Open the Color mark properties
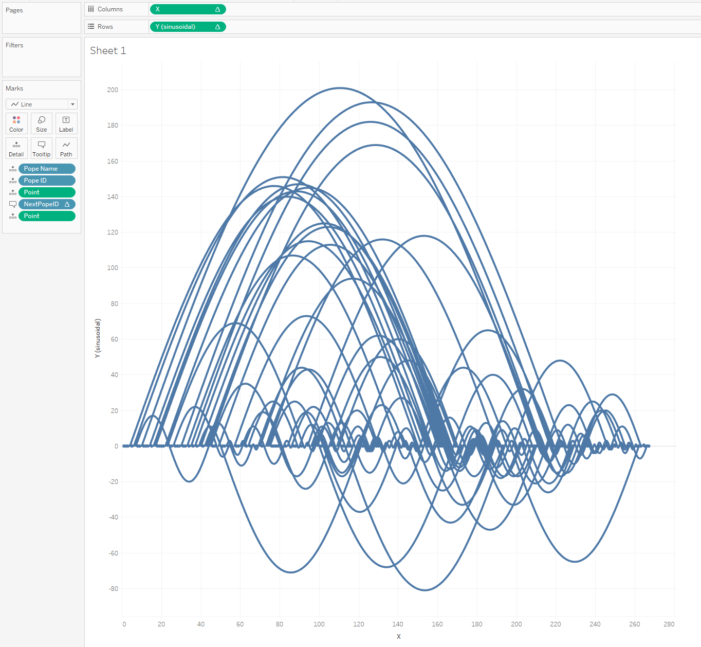 coord(16,123)
